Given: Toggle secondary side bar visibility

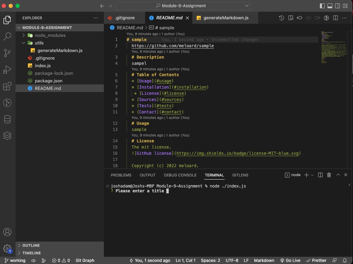Looking at the screenshot, I should [337, 6].
